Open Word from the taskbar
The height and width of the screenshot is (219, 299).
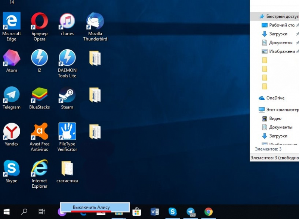click(154, 212)
